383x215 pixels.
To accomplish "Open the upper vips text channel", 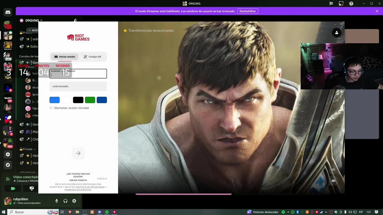I will tap(29, 156).
